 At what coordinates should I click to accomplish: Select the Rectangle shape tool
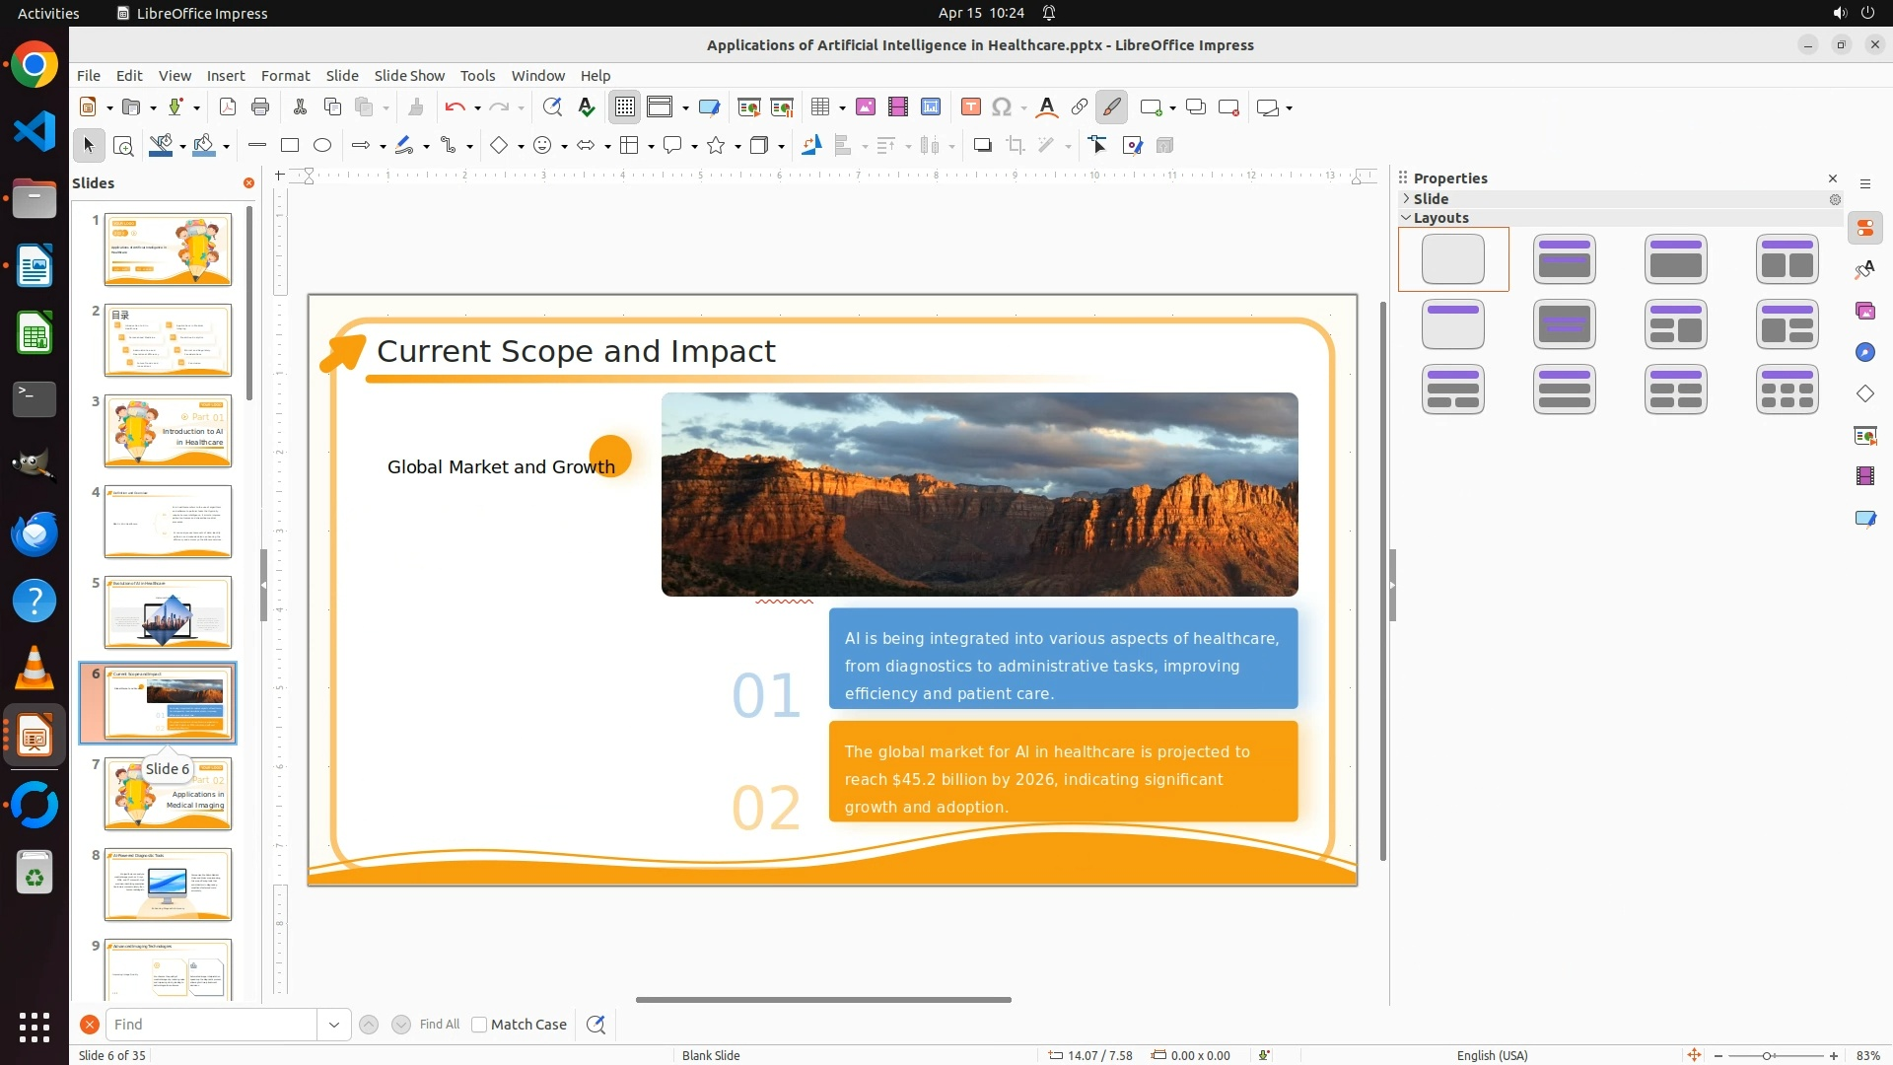coord(290,146)
